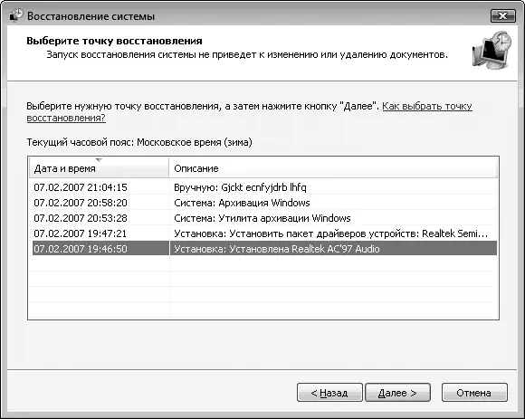Click the 'Далее >' button

(397, 393)
